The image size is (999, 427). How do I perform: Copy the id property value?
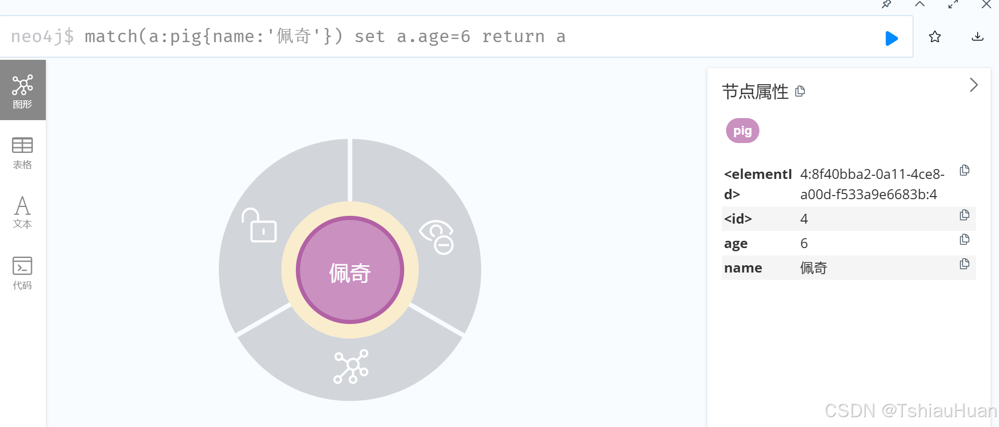click(965, 215)
